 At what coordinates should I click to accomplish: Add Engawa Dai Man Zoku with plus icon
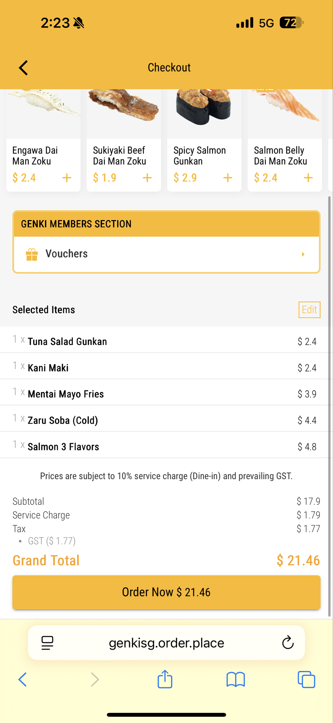[67, 178]
